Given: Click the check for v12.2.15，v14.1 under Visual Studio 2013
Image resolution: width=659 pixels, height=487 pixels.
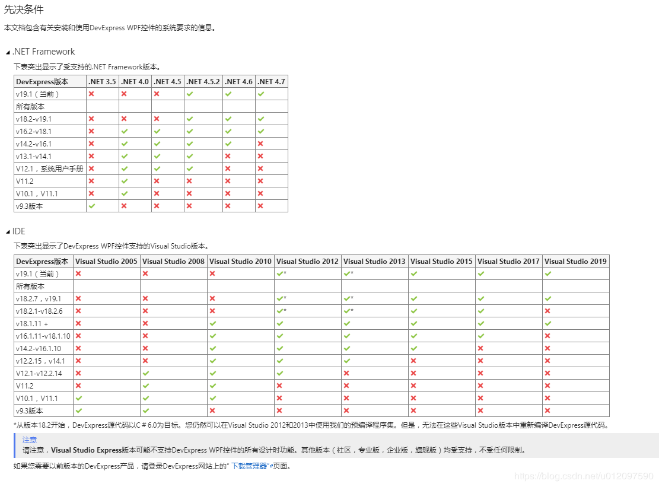Looking at the screenshot, I should click(347, 361).
